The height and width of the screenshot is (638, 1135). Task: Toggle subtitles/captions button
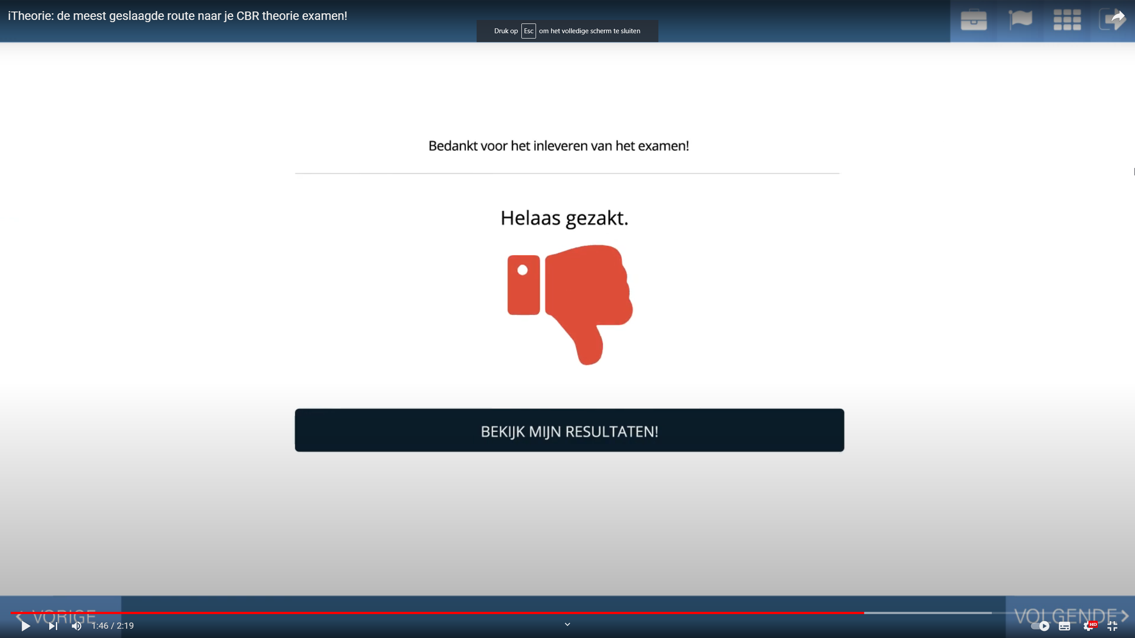[1064, 626]
